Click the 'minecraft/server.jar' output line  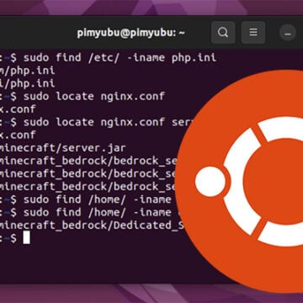point(63,148)
